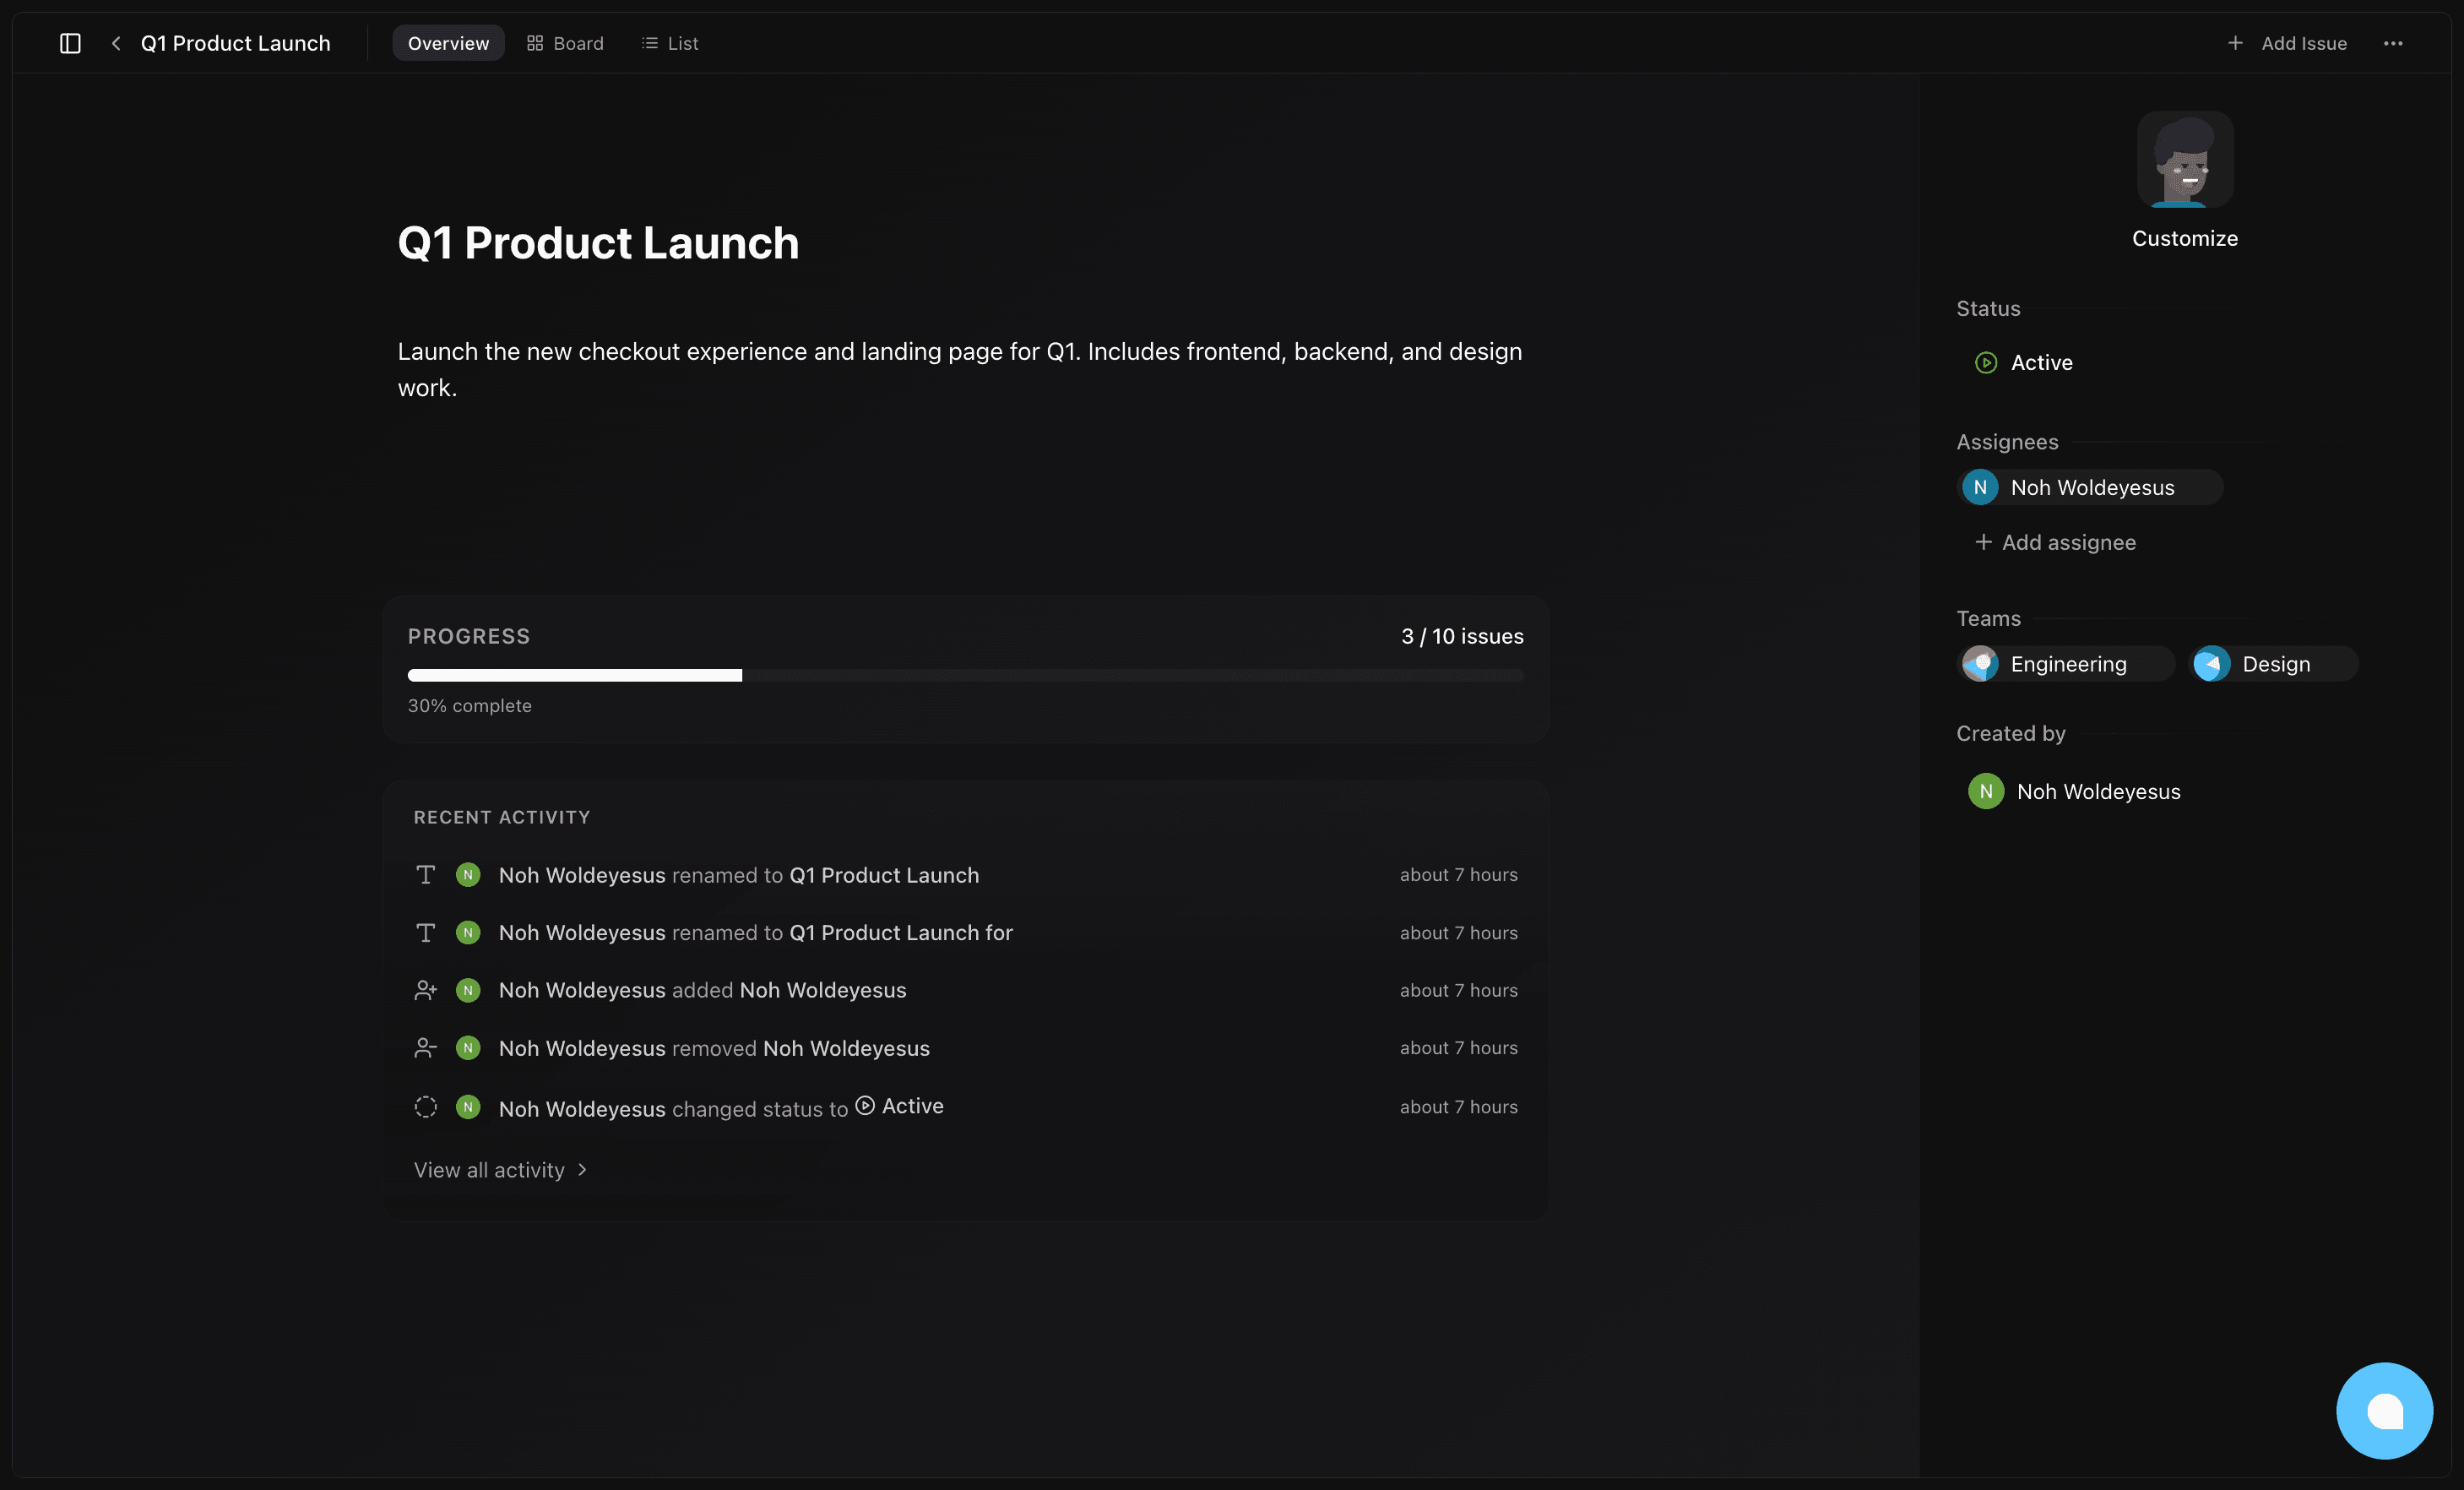Click the person-removed activity icon
This screenshot has height=1490, width=2464.
tap(425, 1048)
